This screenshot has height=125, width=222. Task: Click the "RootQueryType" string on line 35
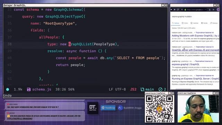pos(59,23)
